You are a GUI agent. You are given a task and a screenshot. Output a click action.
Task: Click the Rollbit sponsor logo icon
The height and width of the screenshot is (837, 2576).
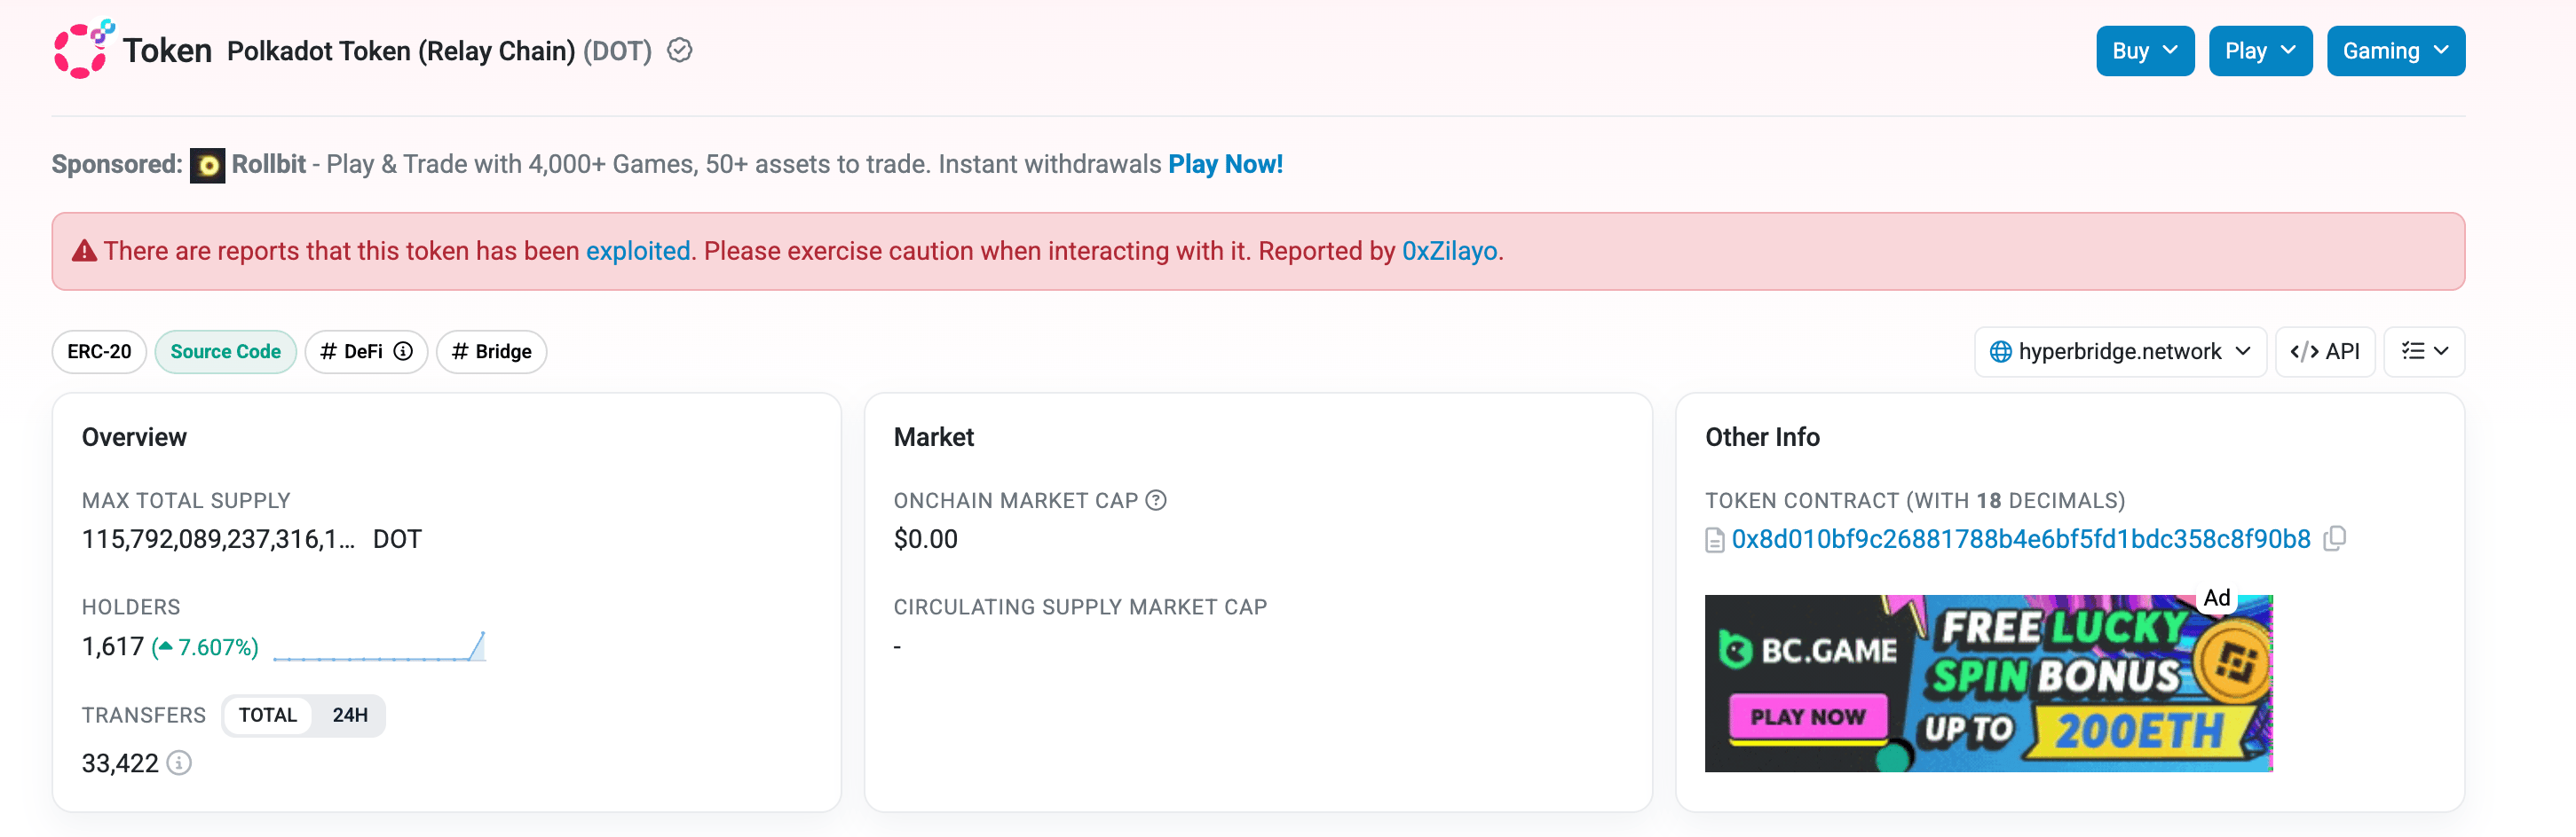click(208, 165)
